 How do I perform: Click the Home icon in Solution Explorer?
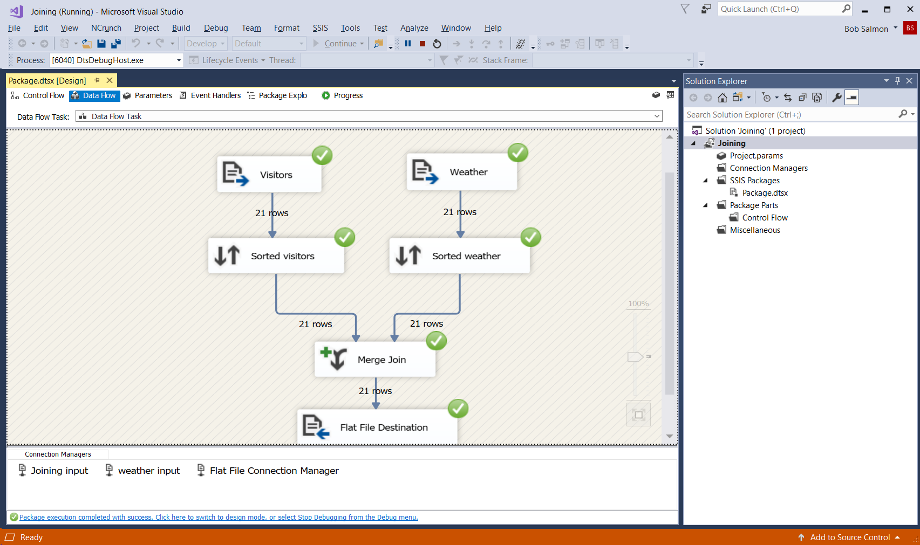pyautogui.click(x=723, y=98)
